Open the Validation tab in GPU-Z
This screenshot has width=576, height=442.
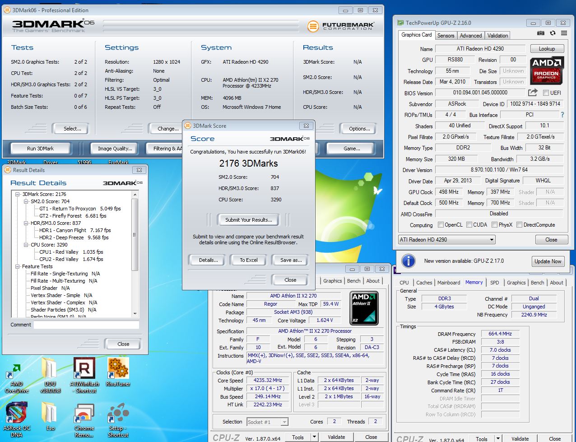[497, 35]
